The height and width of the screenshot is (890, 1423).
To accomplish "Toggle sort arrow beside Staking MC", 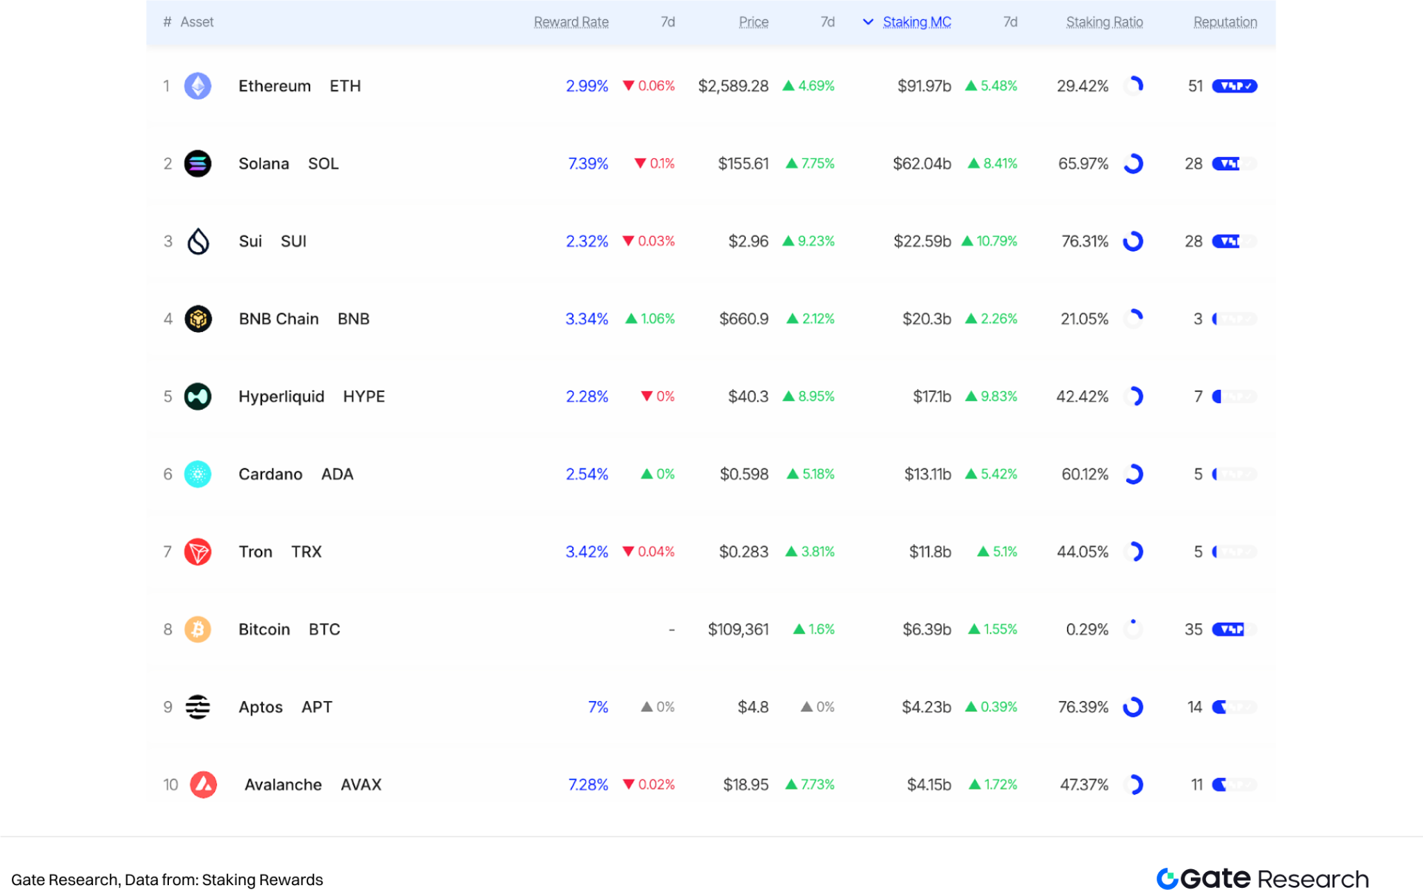I will 868,22.
